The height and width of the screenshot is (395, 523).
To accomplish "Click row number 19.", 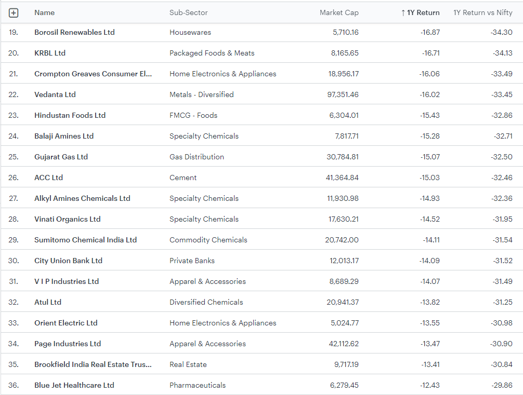I will coord(14,32).
